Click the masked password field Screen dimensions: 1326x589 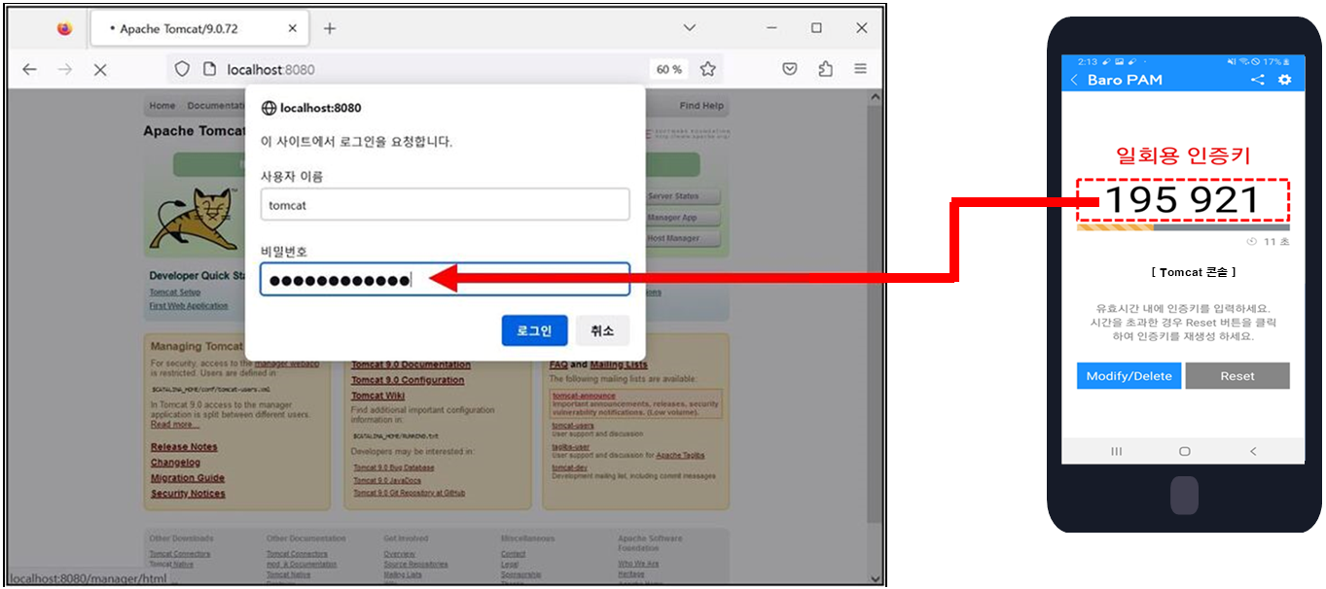click(x=445, y=280)
